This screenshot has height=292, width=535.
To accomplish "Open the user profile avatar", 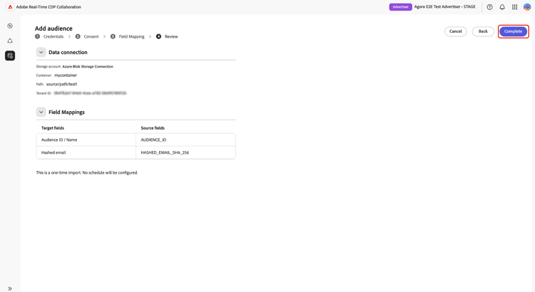I will 527,7.
